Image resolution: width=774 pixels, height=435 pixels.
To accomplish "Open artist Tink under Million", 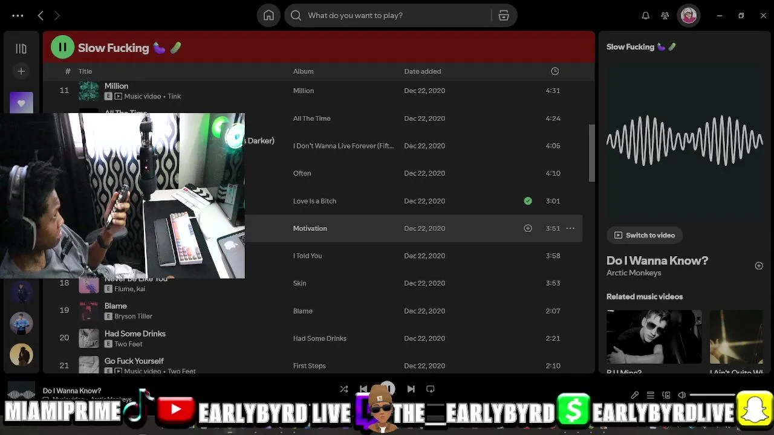I will click(x=174, y=96).
